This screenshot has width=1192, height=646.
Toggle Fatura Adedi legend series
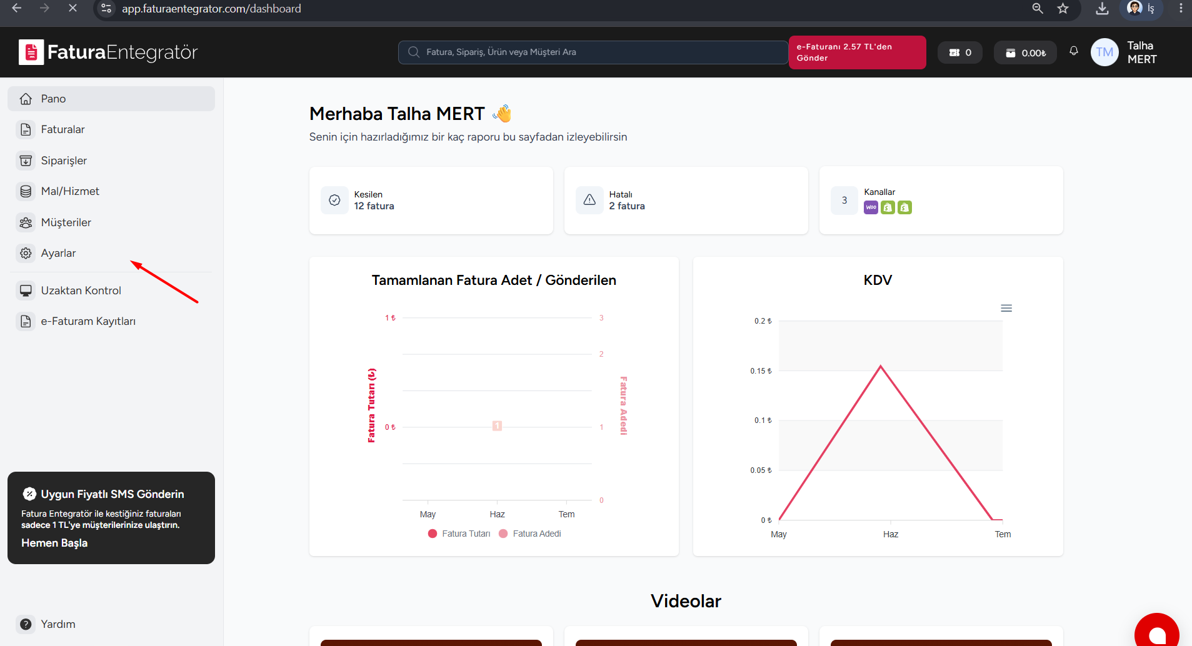pos(530,534)
